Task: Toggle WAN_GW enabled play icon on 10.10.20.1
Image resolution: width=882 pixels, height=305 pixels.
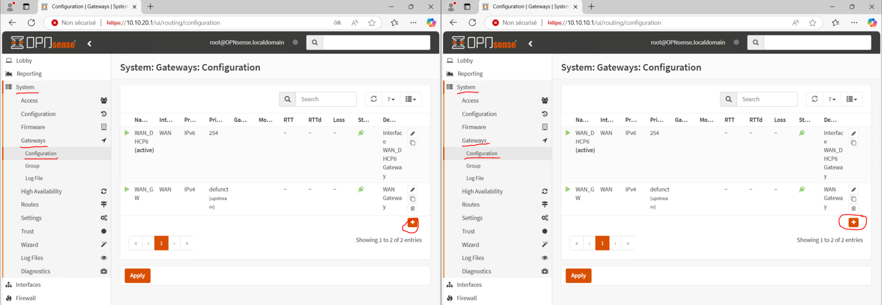Action: pos(127,189)
